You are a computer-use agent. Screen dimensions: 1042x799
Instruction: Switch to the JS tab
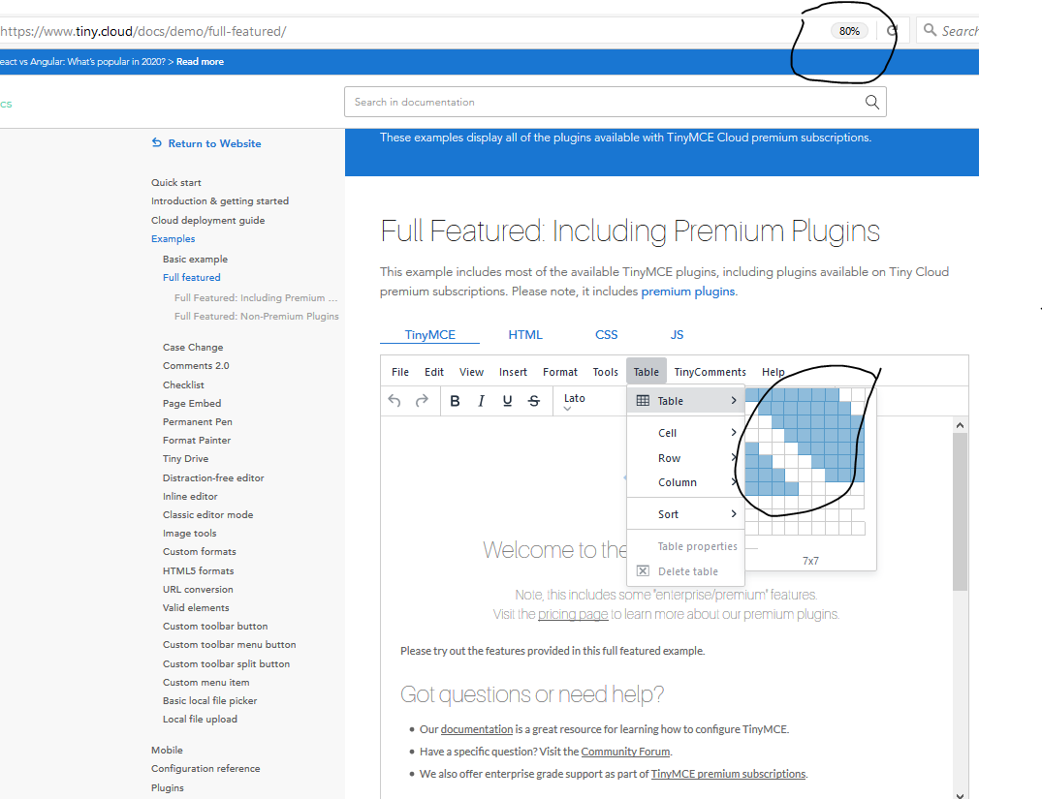click(677, 335)
